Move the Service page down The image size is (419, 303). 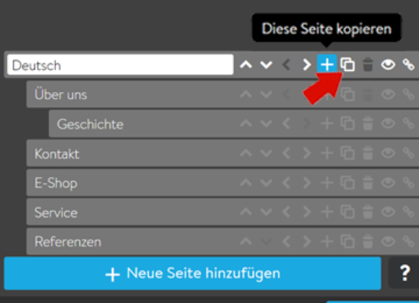[266, 212]
